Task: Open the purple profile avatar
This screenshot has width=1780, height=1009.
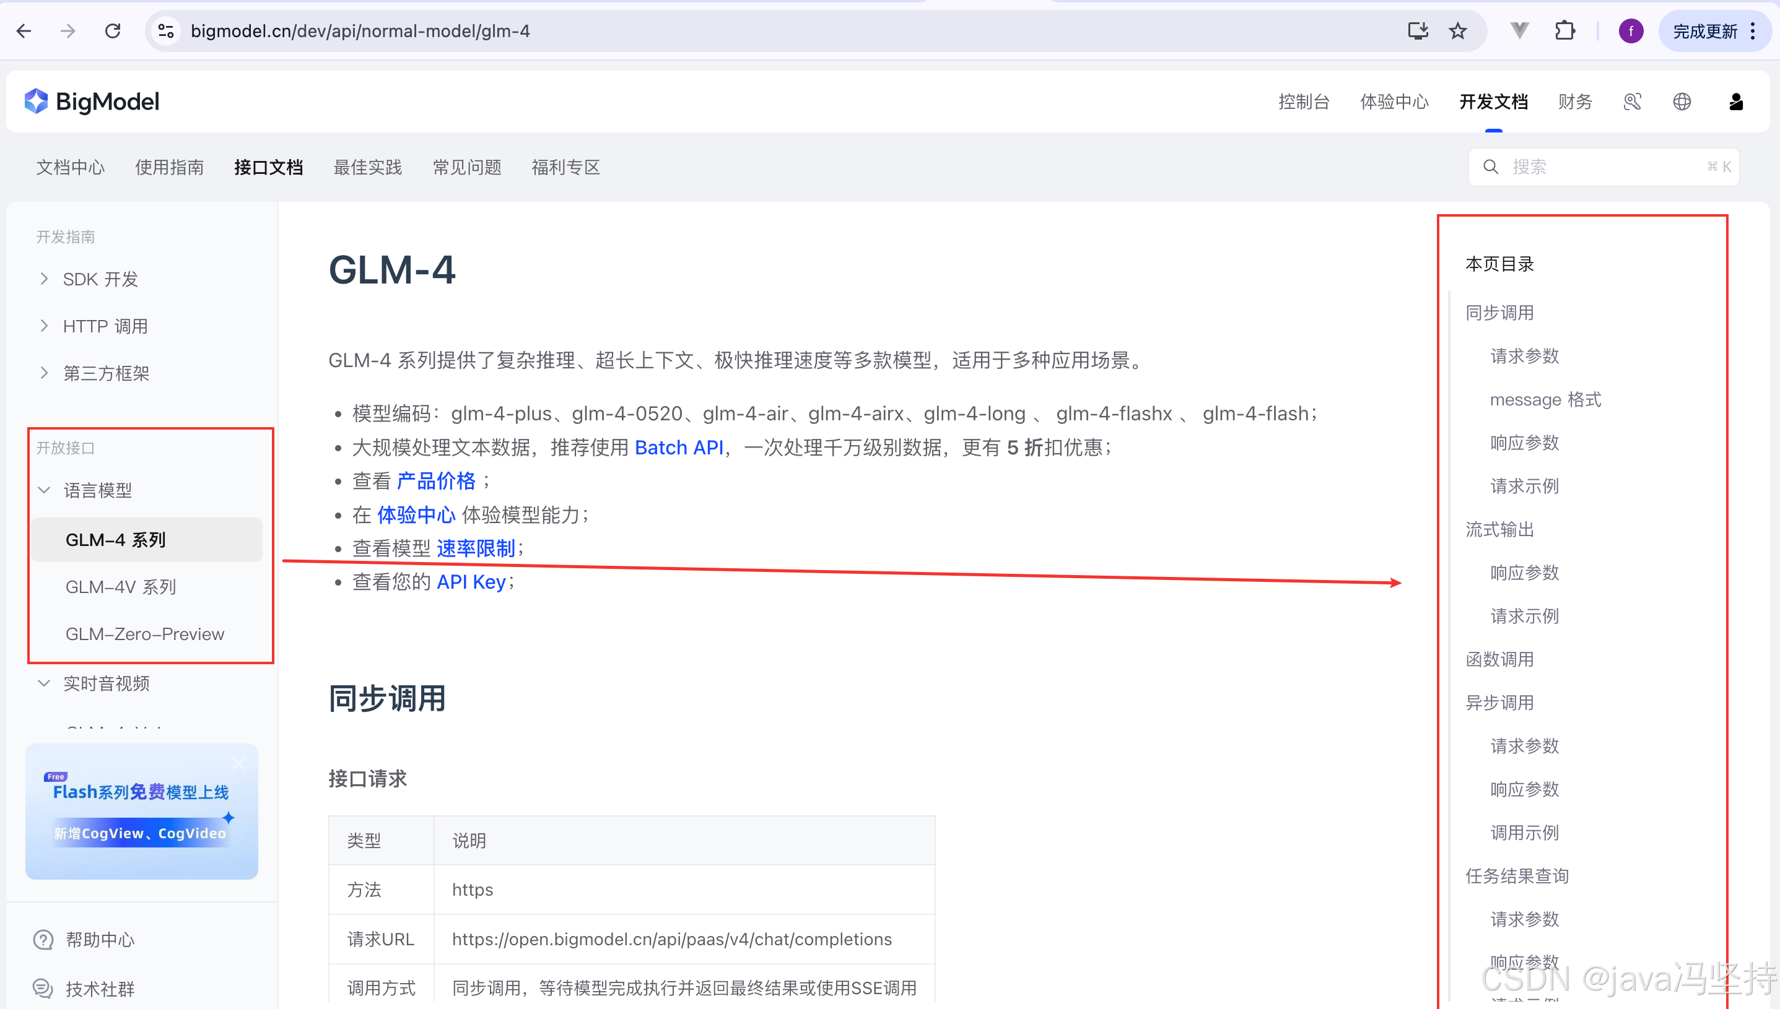Action: click(x=1630, y=31)
